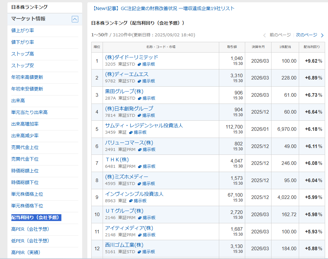Click the 1株配当 column header
This screenshot has width=328, height=259.
click(x=285, y=47)
